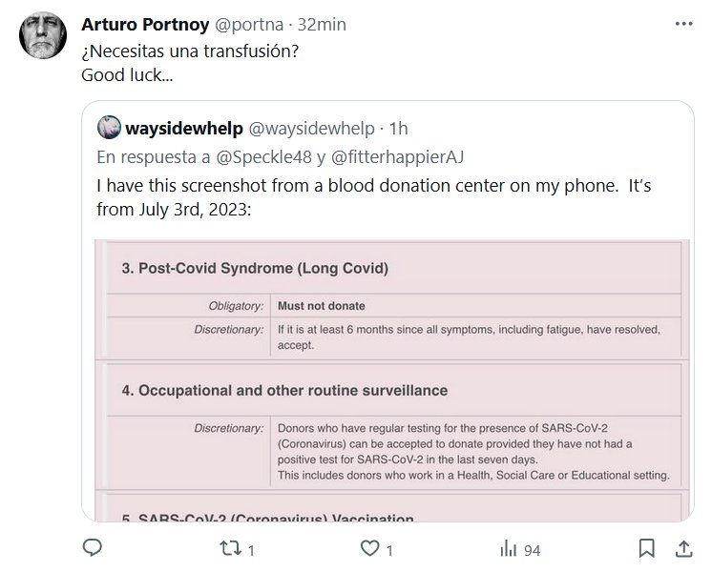Click the "¿Necesitas una transfusión?" tweet text

191,50
